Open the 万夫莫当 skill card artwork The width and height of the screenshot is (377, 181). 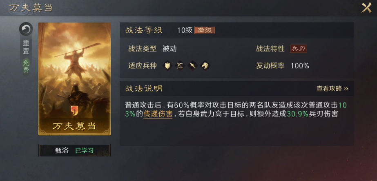[x=74, y=79]
